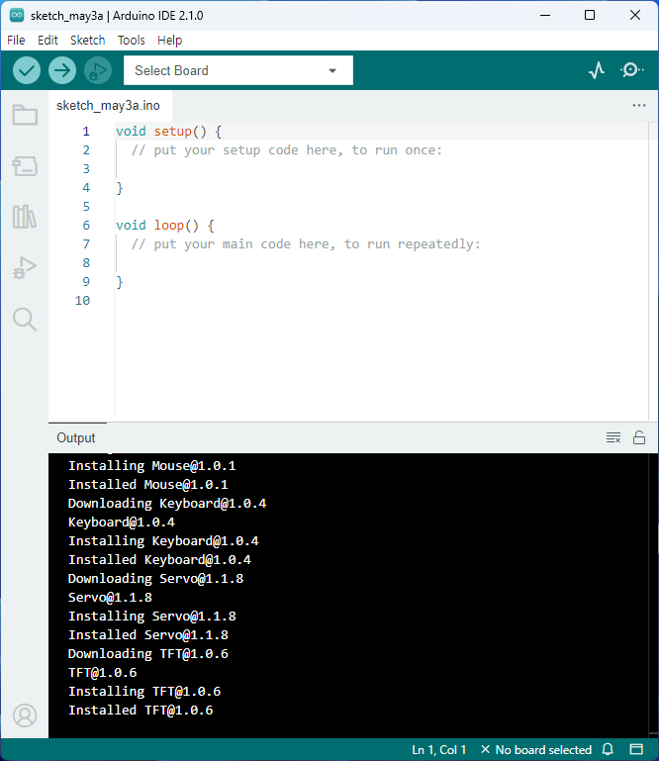Click the word setup in line 1
This screenshot has width=659, height=761.
[173, 132]
